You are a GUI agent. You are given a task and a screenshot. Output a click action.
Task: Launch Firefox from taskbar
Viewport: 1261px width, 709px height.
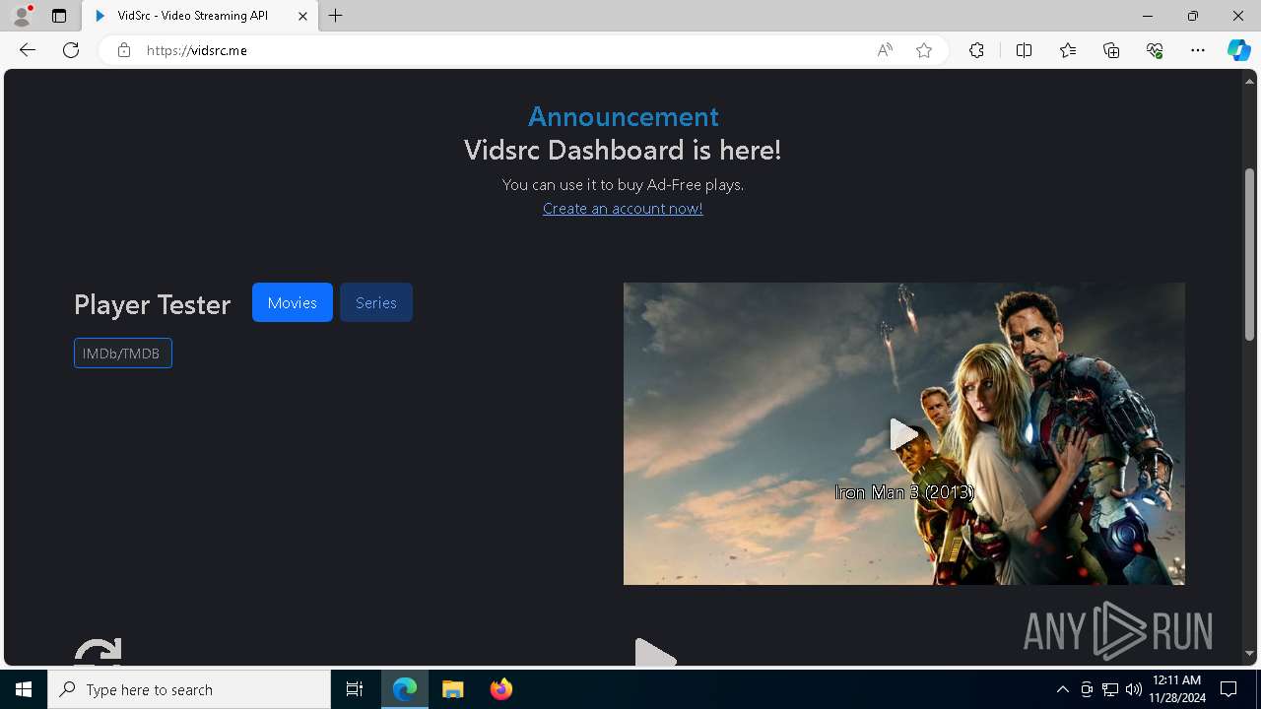click(501, 689)
